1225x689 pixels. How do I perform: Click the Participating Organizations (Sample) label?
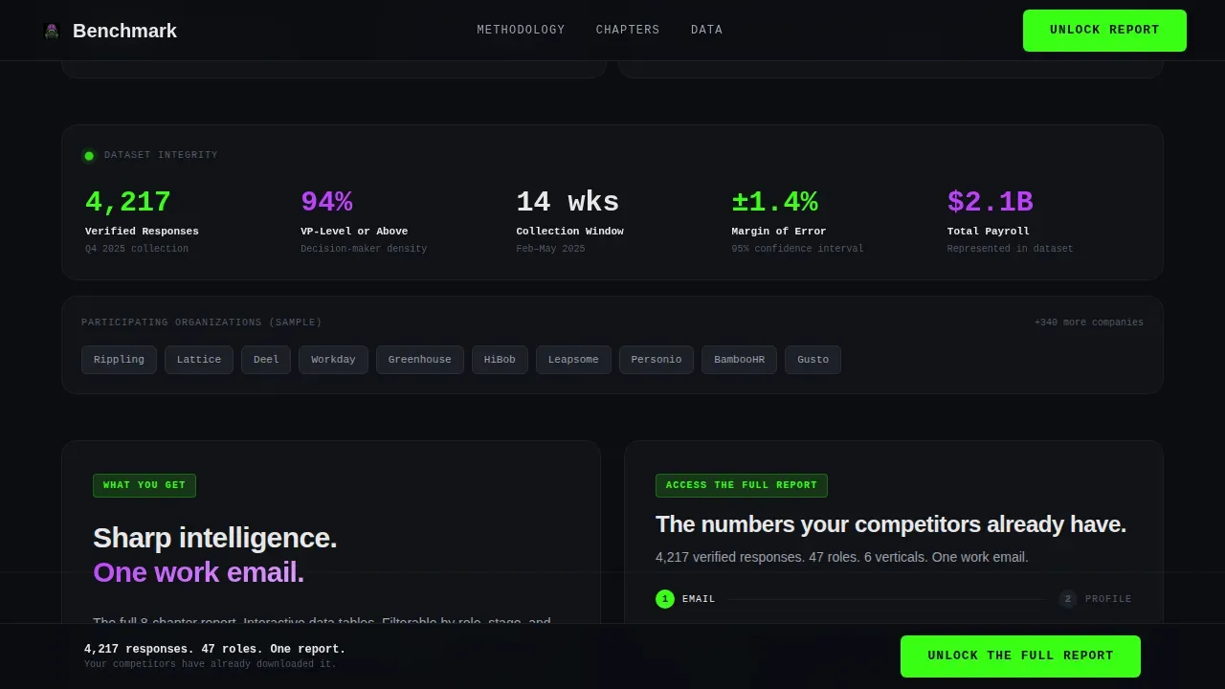pyautogui.click(x=202, y=322)
